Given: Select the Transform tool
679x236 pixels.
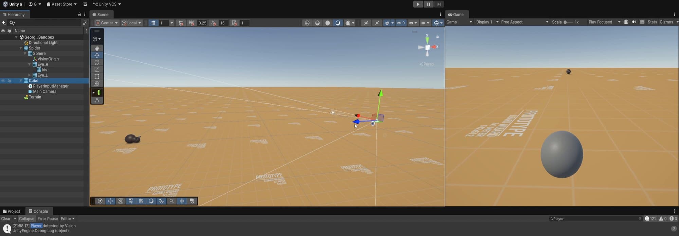Looking at the screenshot, I should [97, 84].
